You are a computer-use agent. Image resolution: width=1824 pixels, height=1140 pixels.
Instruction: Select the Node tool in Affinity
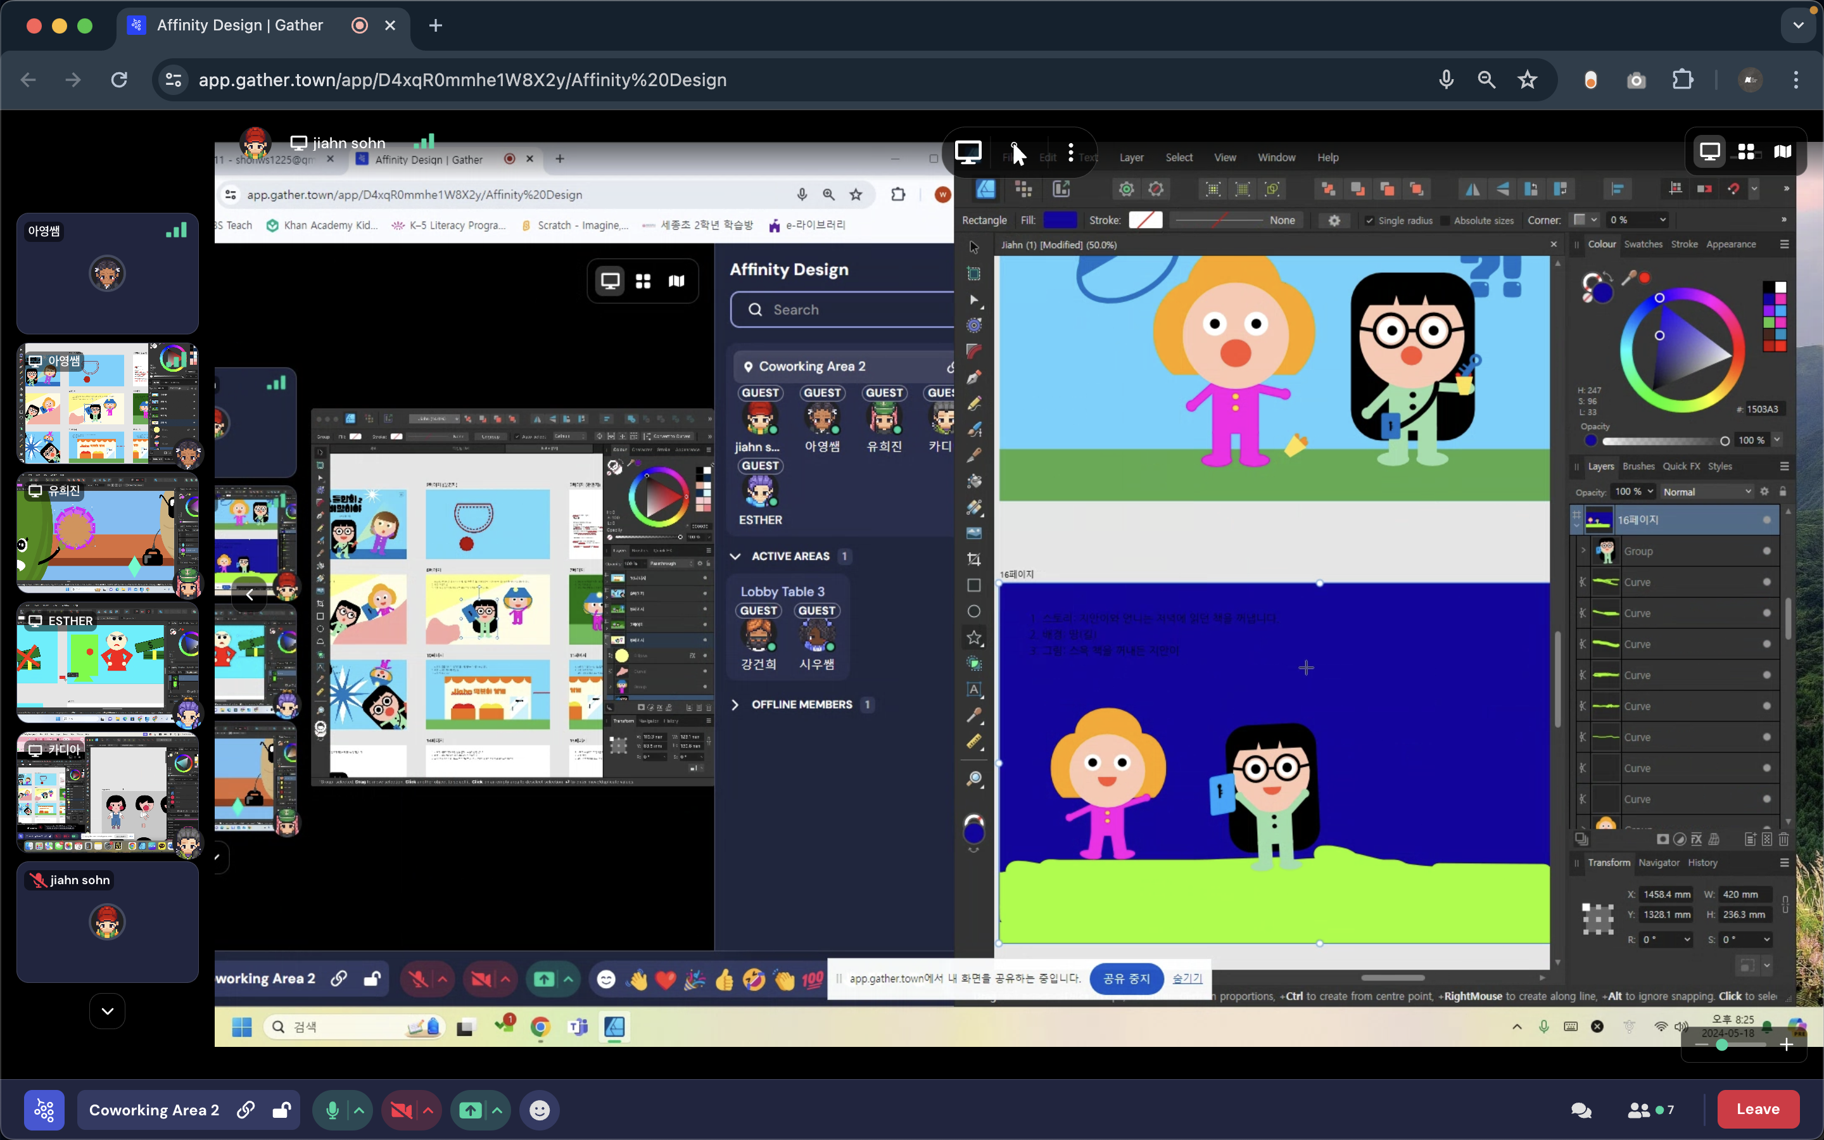[x=974, y=300]
